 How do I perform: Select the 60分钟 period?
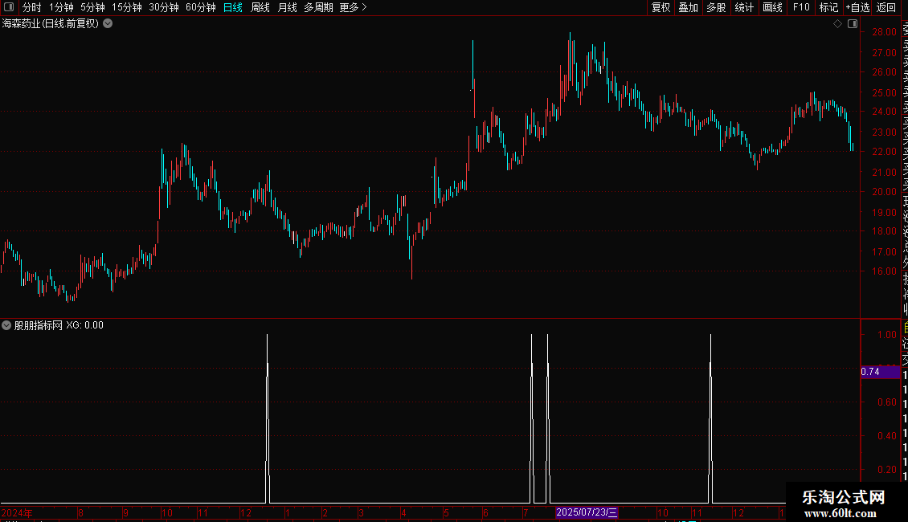(201, 7)
